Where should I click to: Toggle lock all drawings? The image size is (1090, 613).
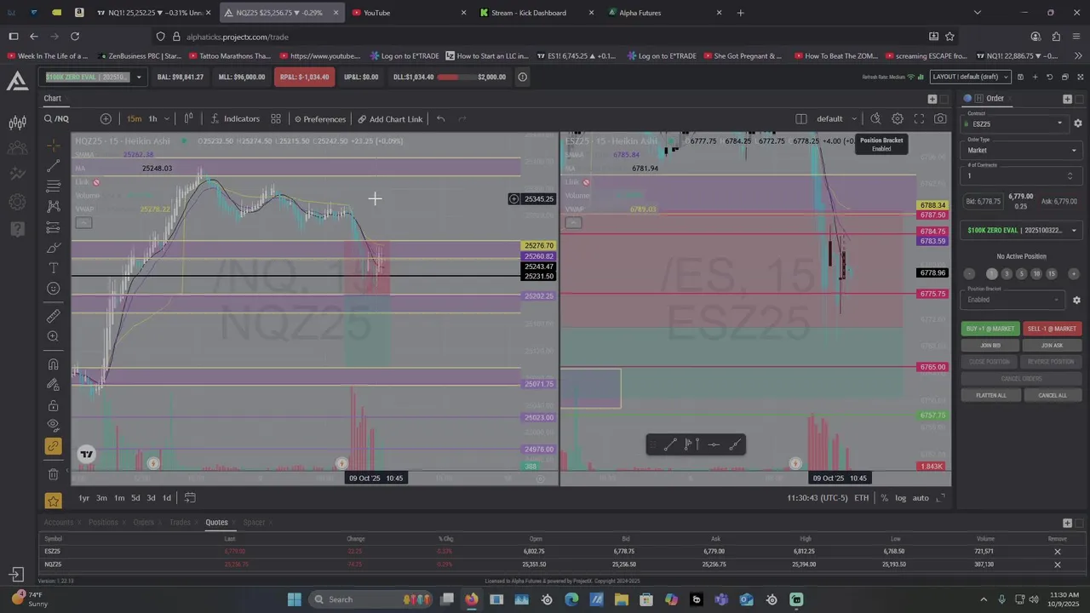pos(53,405)
